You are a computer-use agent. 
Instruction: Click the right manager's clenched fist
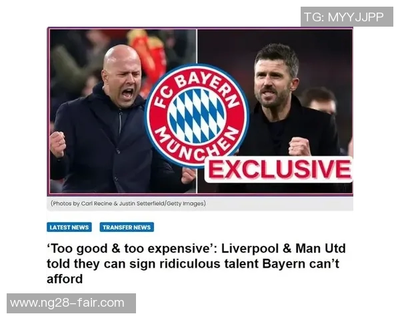[x=299, y=147]
